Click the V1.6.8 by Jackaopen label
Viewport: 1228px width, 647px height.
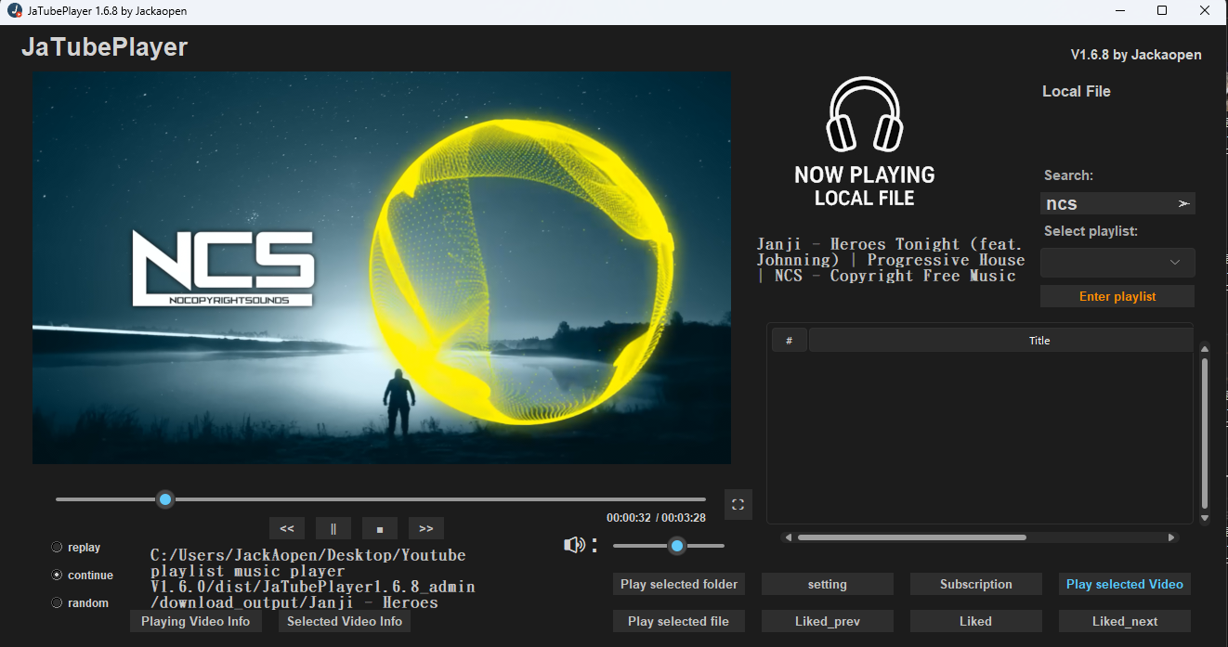pyautogui.click(x=1136, y=55)
